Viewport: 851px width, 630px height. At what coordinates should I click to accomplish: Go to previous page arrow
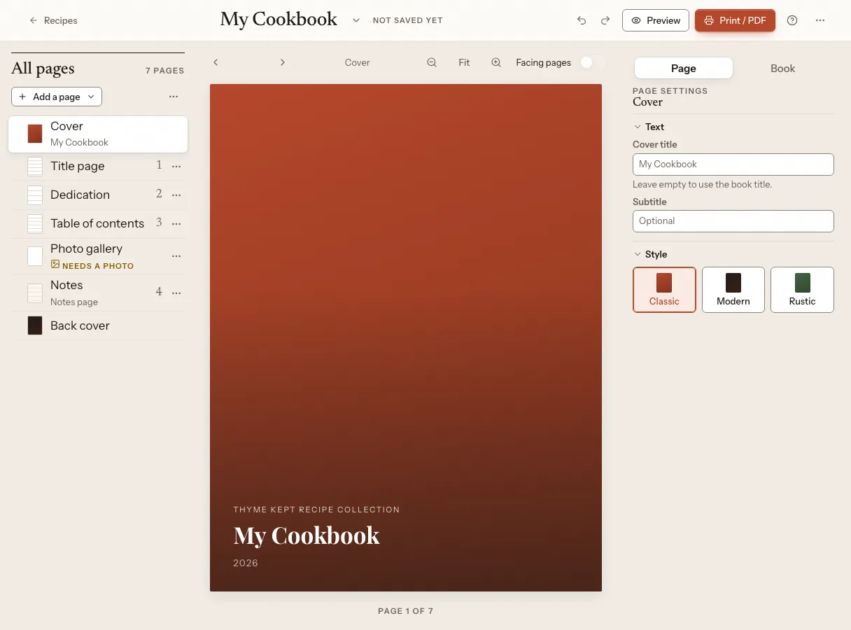[216, 62]
